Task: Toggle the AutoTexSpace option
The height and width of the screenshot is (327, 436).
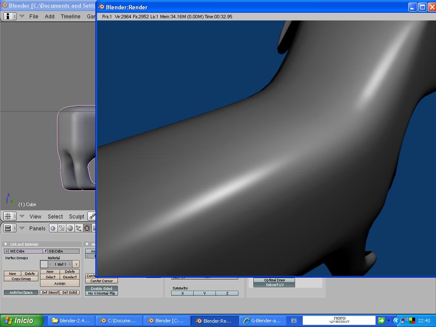Action: click(x=21, y=293)
